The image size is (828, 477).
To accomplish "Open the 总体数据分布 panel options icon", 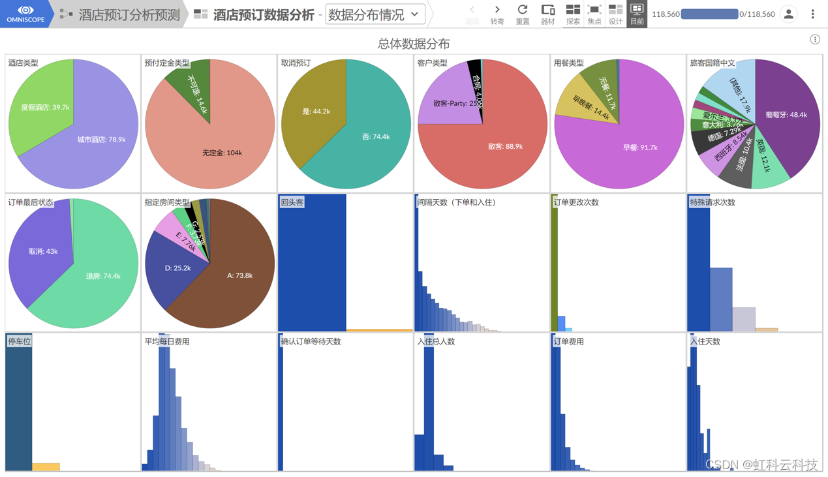I will pyautogui.click(x=815, y=40).
